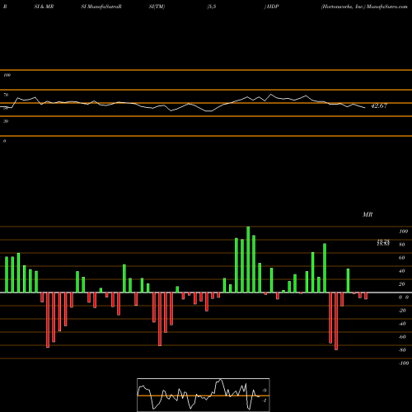Click the RSI value 42.67 label
The image size is (412, 412).
[379, 105]
